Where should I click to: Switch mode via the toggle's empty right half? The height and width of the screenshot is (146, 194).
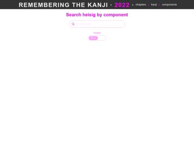click(x=102, y=38)
